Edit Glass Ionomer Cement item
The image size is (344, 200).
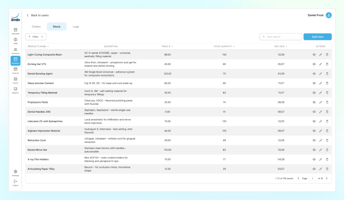(321, 83)
